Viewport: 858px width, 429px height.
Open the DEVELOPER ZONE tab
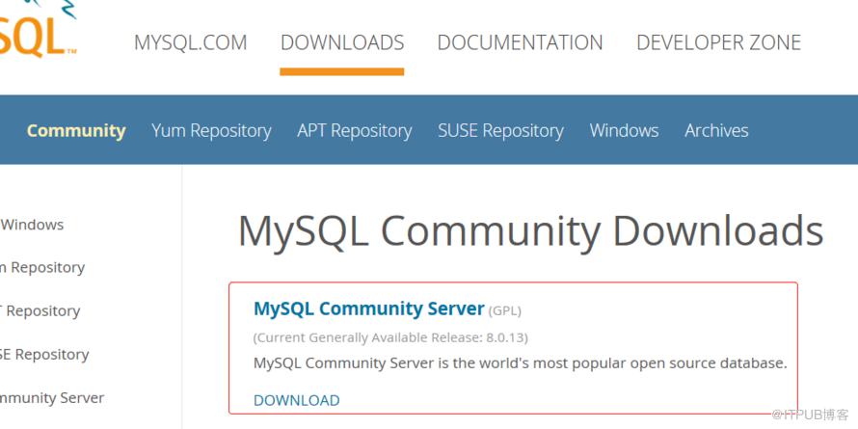click(718, 42)
